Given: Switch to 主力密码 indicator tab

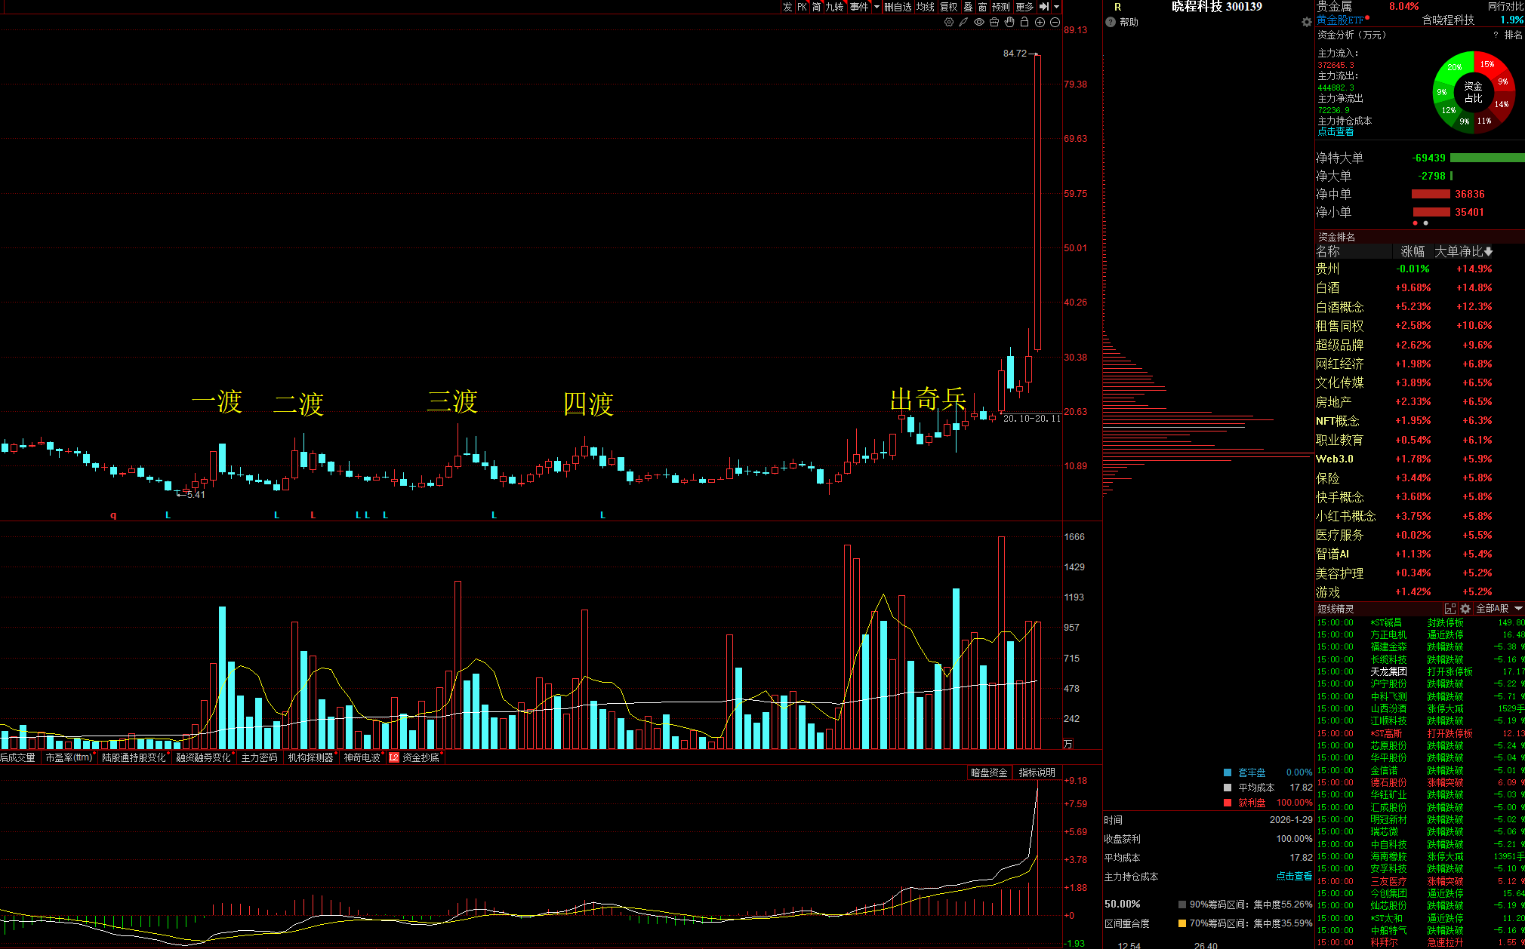Looking at the screenshot, I should [259, 757].
